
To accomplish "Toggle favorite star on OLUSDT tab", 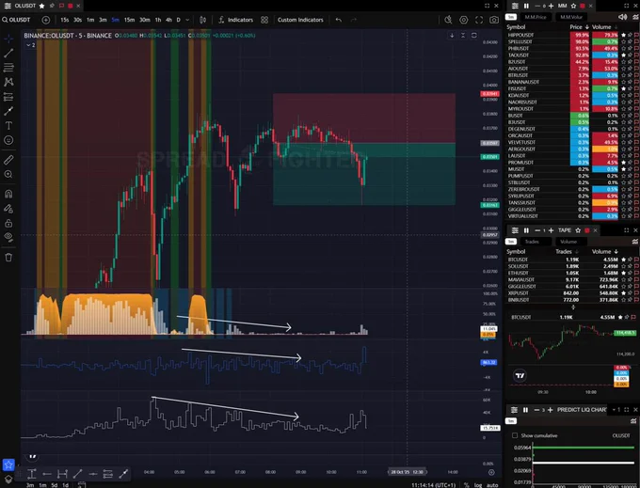I will [41, 6].
